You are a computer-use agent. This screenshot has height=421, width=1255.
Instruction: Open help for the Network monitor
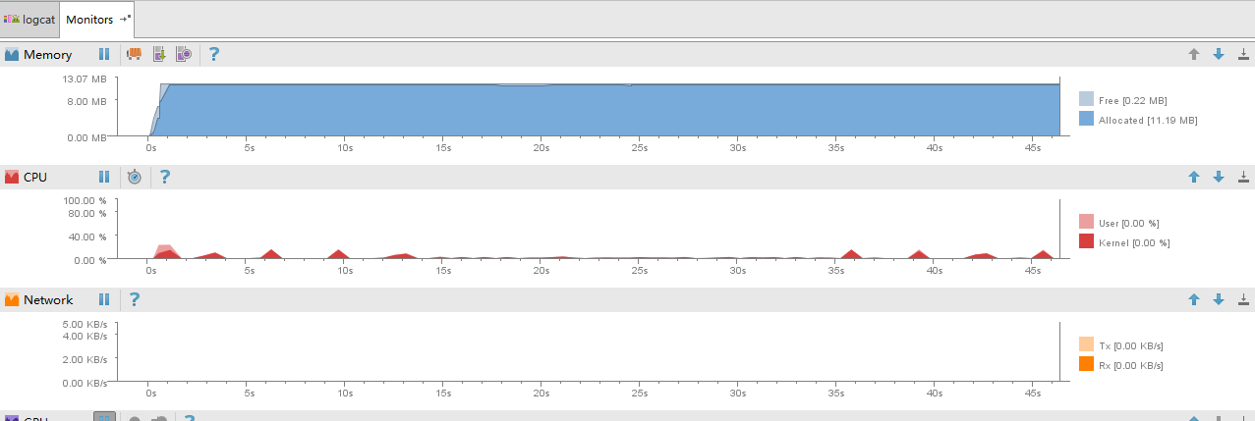coord(135,299)
